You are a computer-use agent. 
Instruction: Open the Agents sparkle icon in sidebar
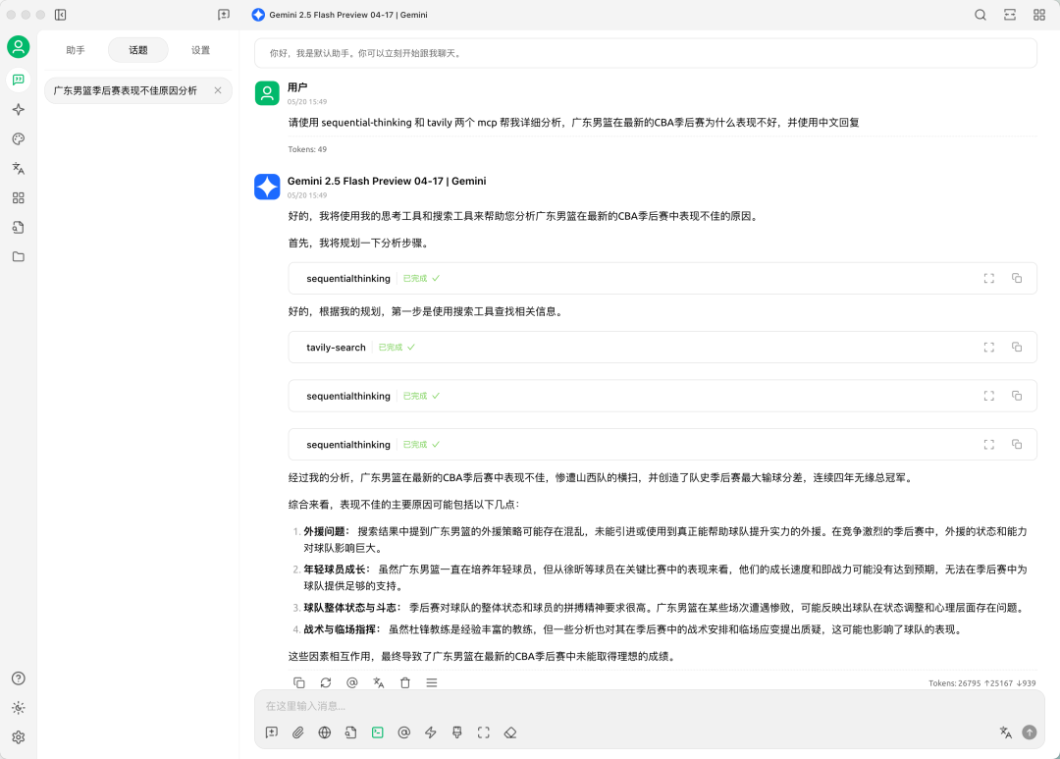pyautogui.click(x=18, y=110)
